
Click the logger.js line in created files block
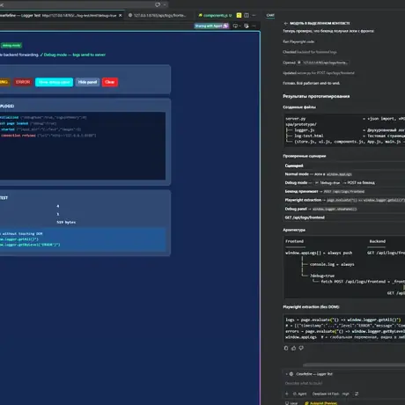(x=305, y=130)
